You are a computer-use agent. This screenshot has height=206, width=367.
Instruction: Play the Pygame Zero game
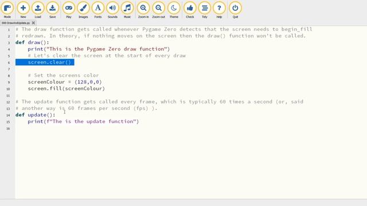tap(69, 10)
